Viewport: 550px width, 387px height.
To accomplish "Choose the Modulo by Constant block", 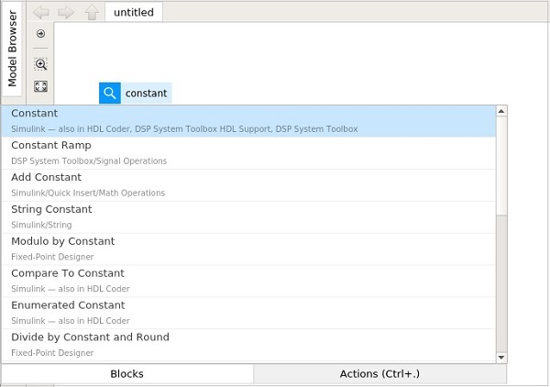I will tap(247, 249).
